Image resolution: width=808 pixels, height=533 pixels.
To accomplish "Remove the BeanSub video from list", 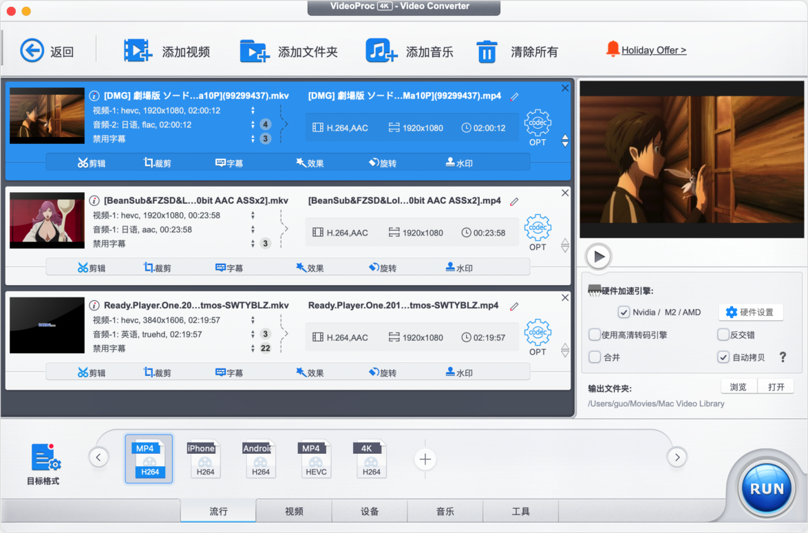I will click(x=565, y=193).
